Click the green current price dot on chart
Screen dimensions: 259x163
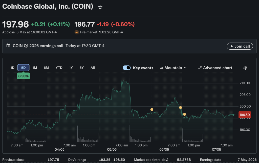tap(233, 115)
